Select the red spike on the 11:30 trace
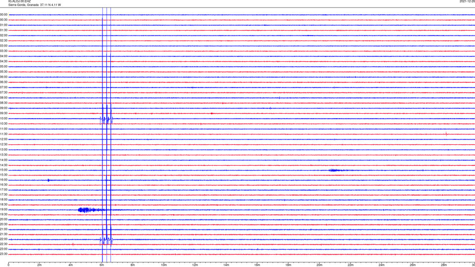Image resolution: width=475 pixels, height=267 pixels. coord(446,134)
